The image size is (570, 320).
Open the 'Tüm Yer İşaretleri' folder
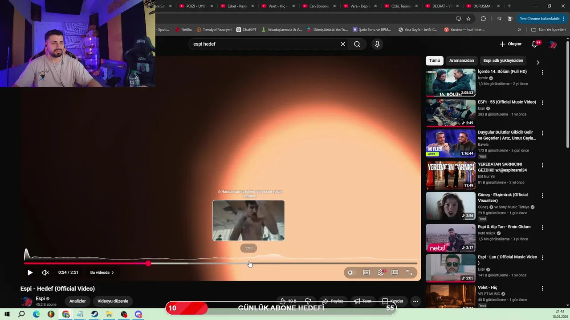(548, 30)
